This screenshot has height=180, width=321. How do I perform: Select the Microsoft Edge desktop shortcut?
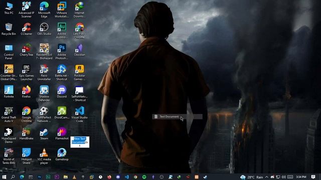[x=44, y=9]
